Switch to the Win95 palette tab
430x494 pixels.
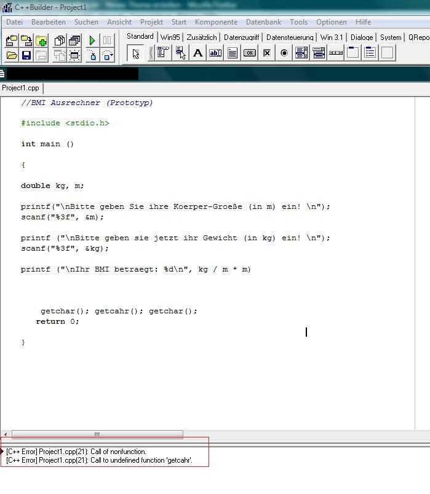pos(170,37)
